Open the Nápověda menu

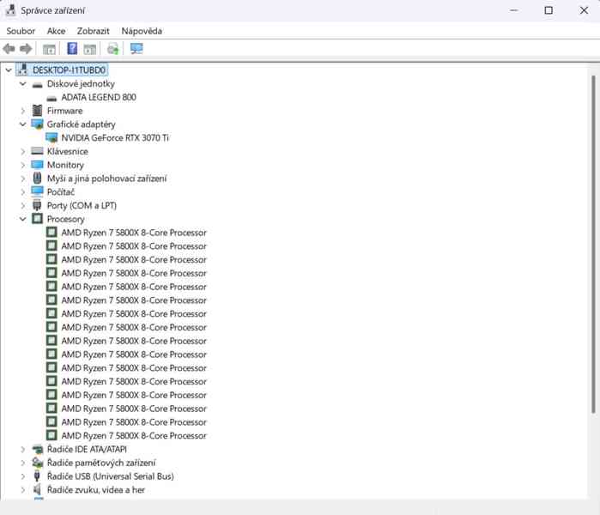coord(142,31)
